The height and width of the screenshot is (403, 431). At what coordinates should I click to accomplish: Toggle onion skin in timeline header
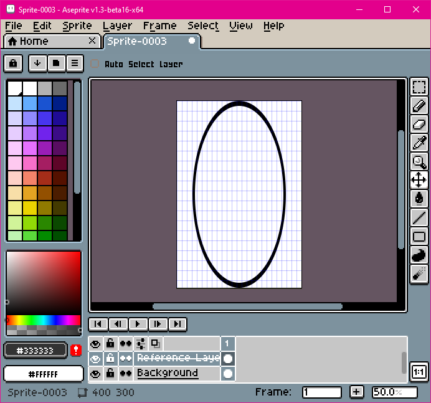click(x=156, y=344)
